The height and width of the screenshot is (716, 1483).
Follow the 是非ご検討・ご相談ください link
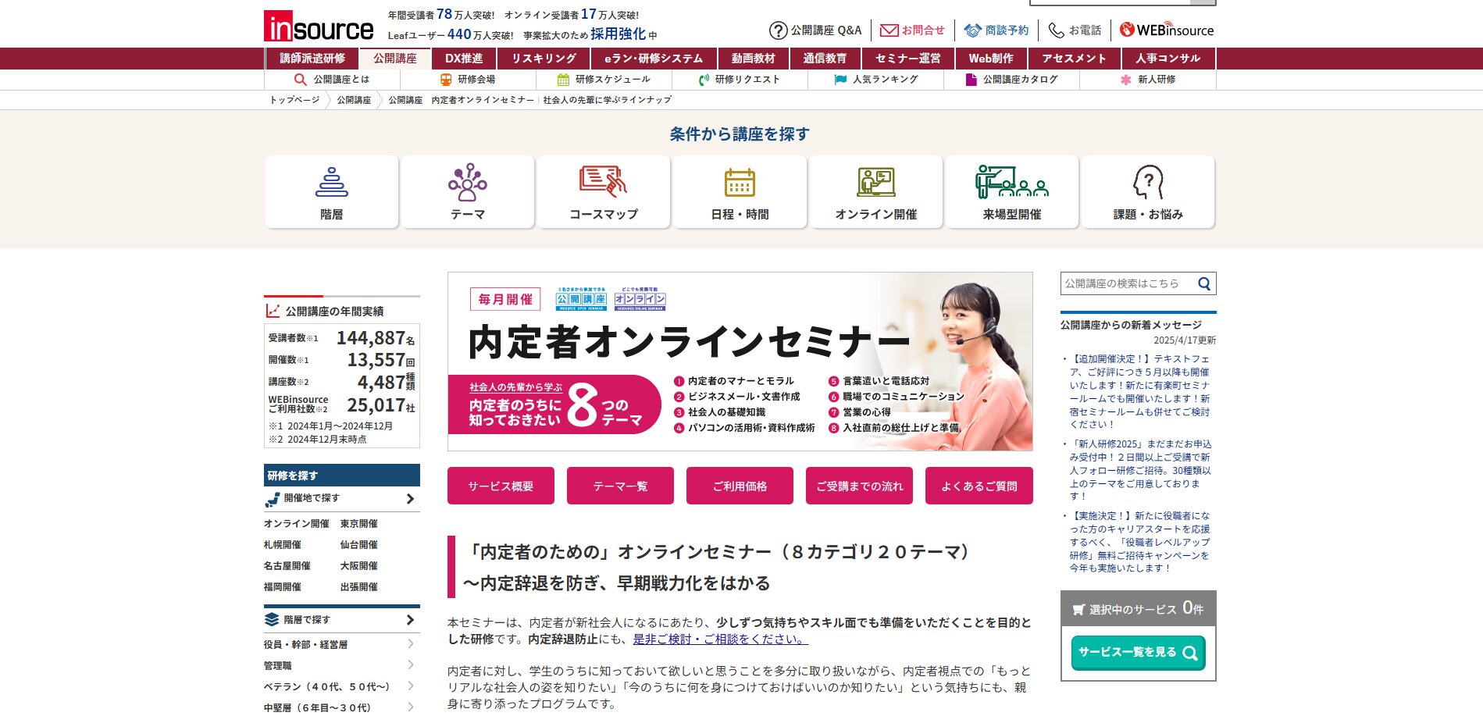720,639
